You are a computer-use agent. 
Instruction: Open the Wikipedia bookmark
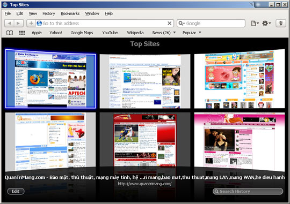tap(135, 33)
